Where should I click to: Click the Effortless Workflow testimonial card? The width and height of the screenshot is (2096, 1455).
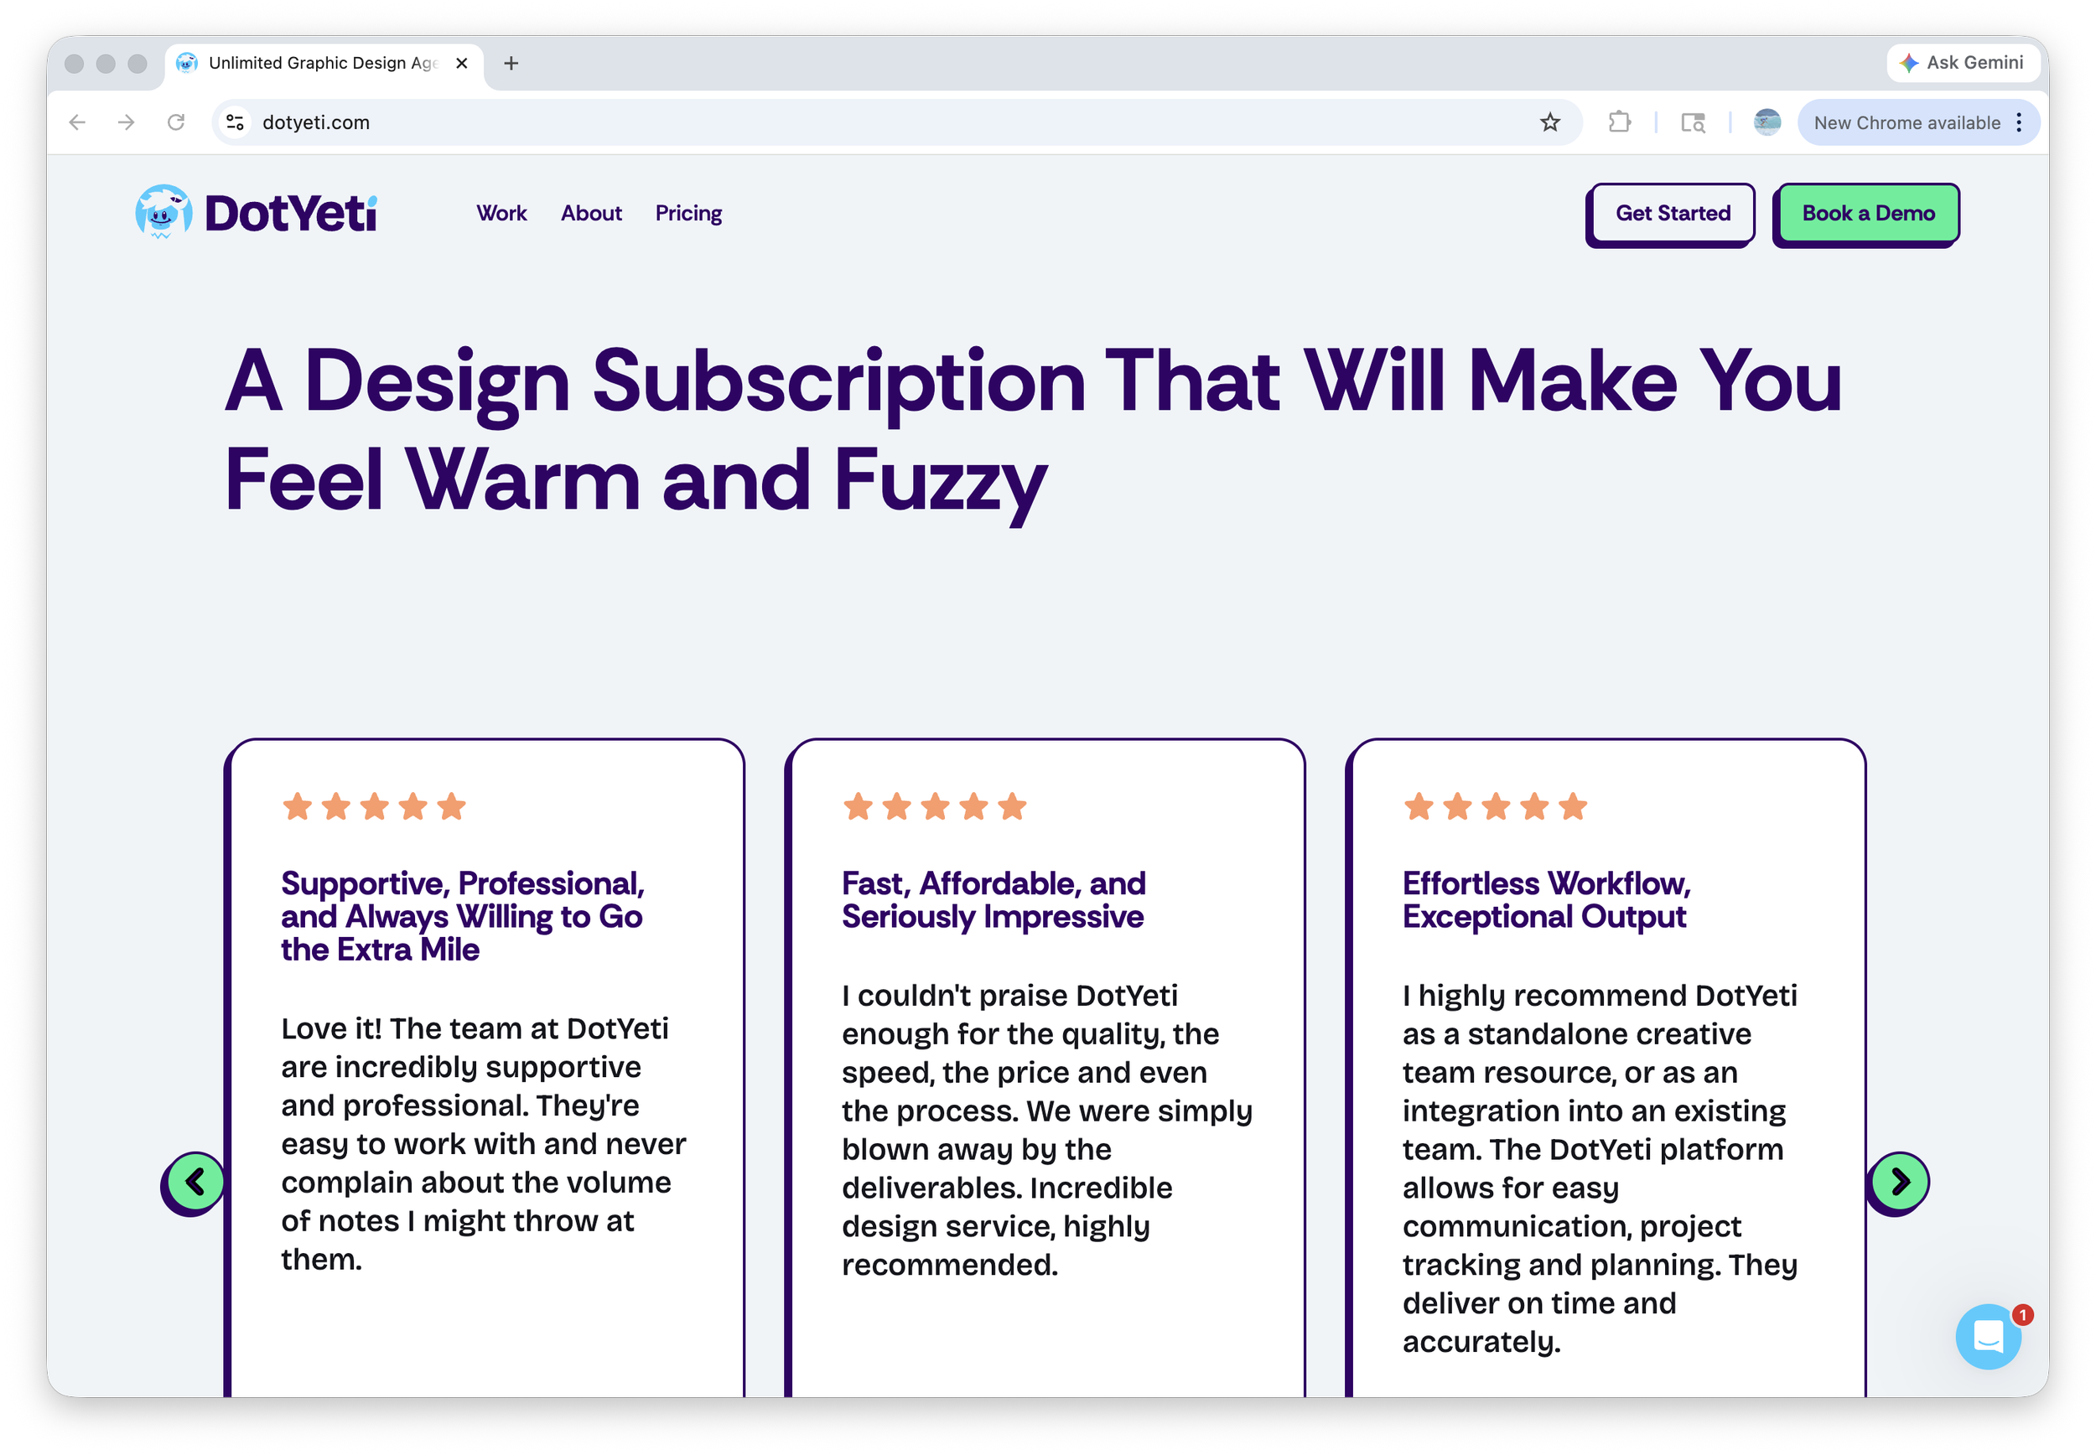click(x=1606, y=1067)
